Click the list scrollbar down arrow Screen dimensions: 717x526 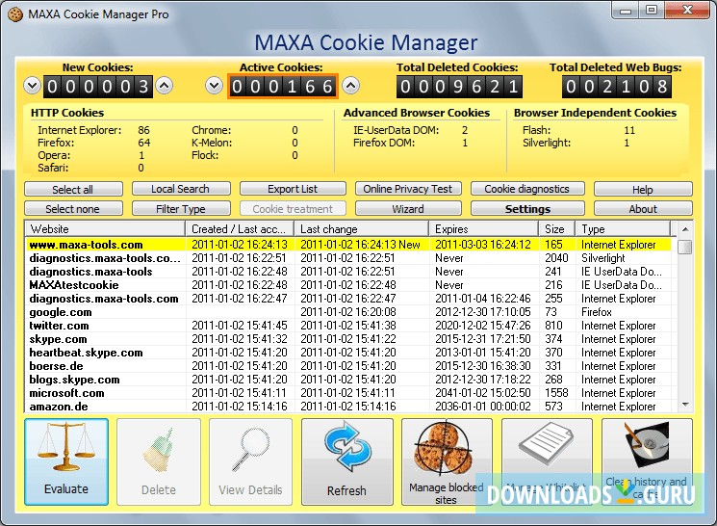pyautogui.click(x=685, y=405)
